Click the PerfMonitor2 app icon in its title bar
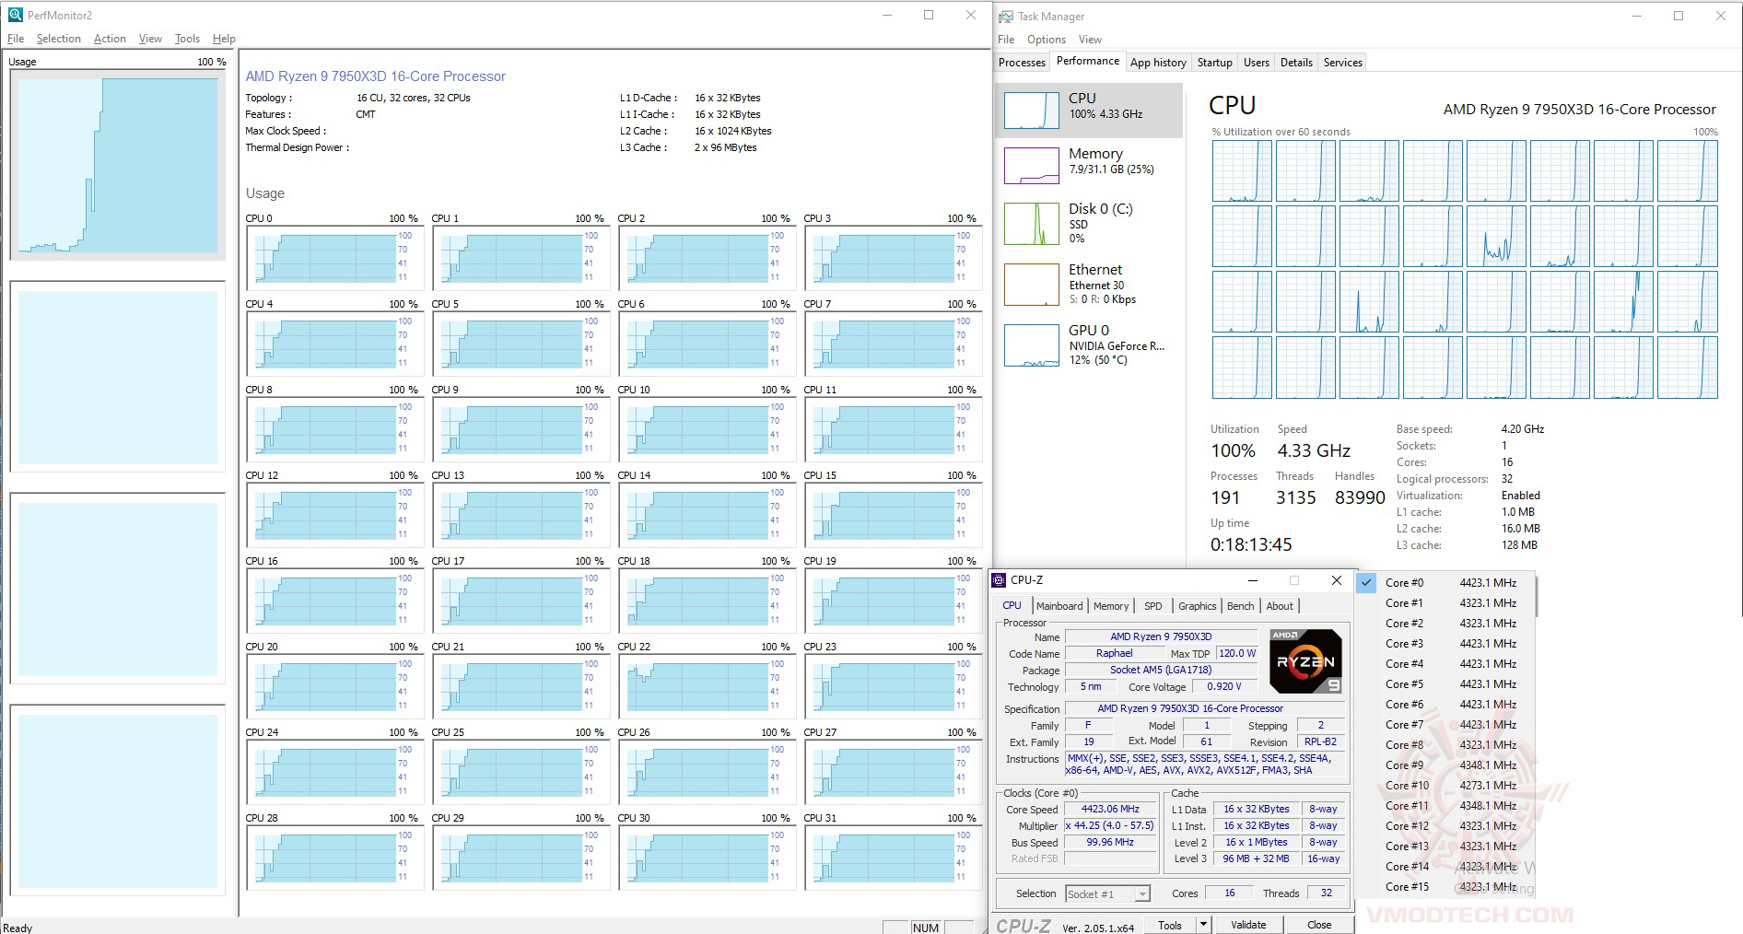Screen dimensions: 1743x934 tap(15, 15)
